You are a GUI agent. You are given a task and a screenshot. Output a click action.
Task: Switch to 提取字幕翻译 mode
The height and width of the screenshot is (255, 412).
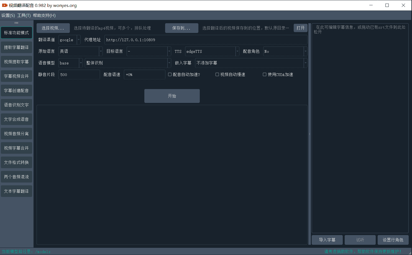click(16, 47)
